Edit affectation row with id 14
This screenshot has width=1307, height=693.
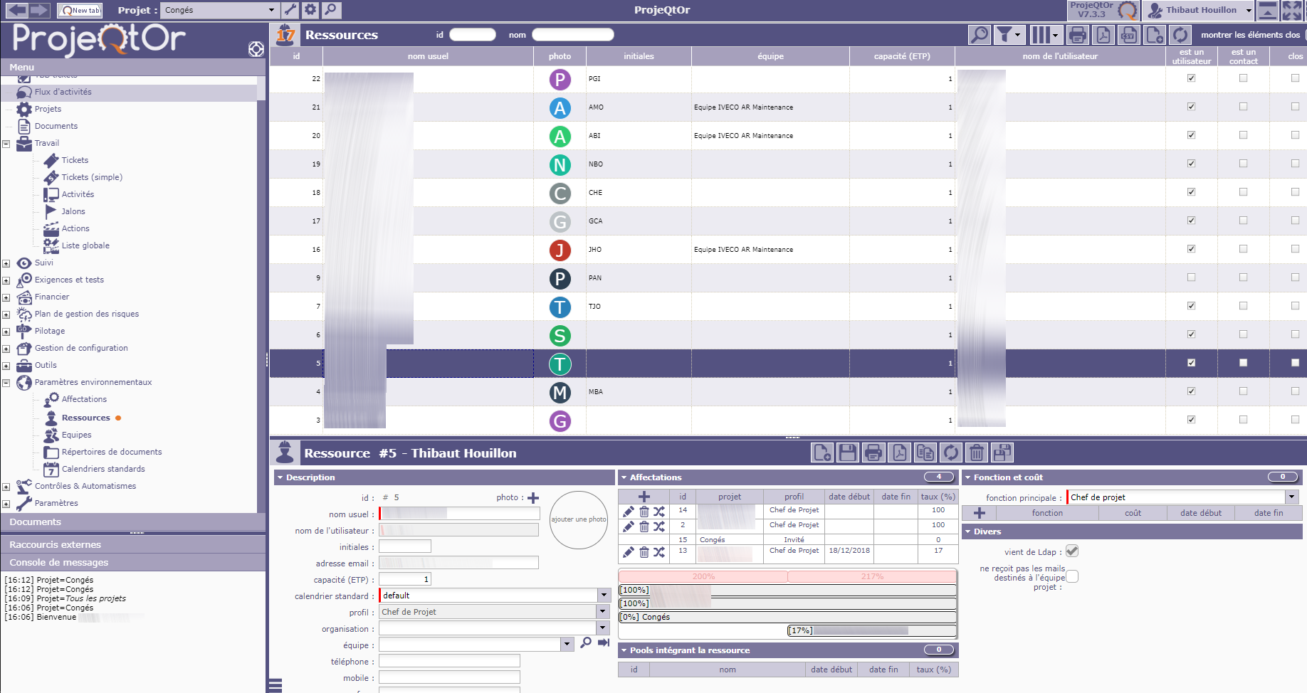629,511
